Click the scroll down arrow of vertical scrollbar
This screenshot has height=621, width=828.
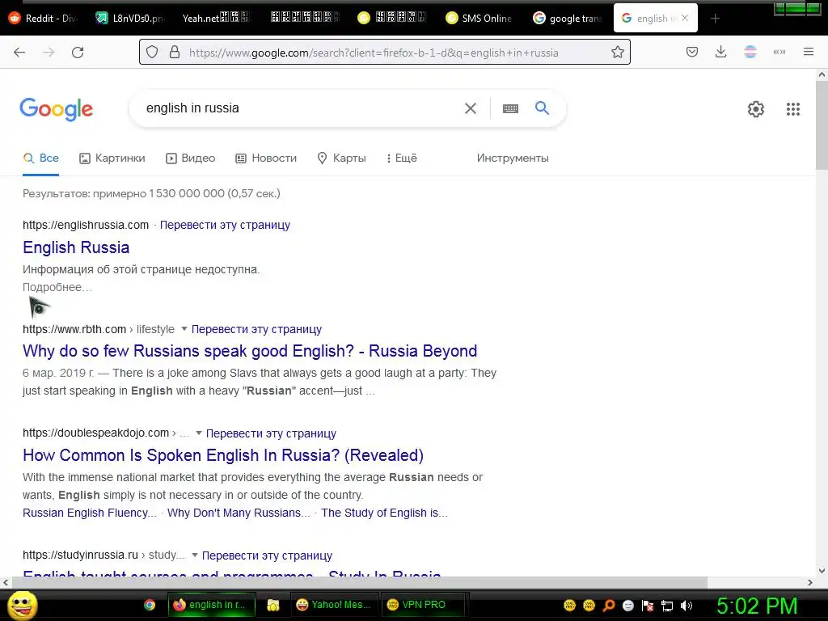click(x=822, y=570)
